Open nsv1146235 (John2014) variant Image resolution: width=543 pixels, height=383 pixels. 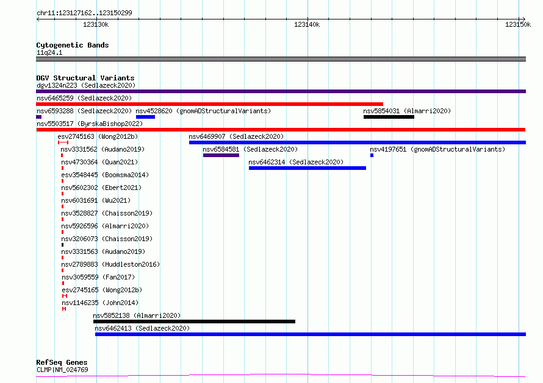pos(100,303)
